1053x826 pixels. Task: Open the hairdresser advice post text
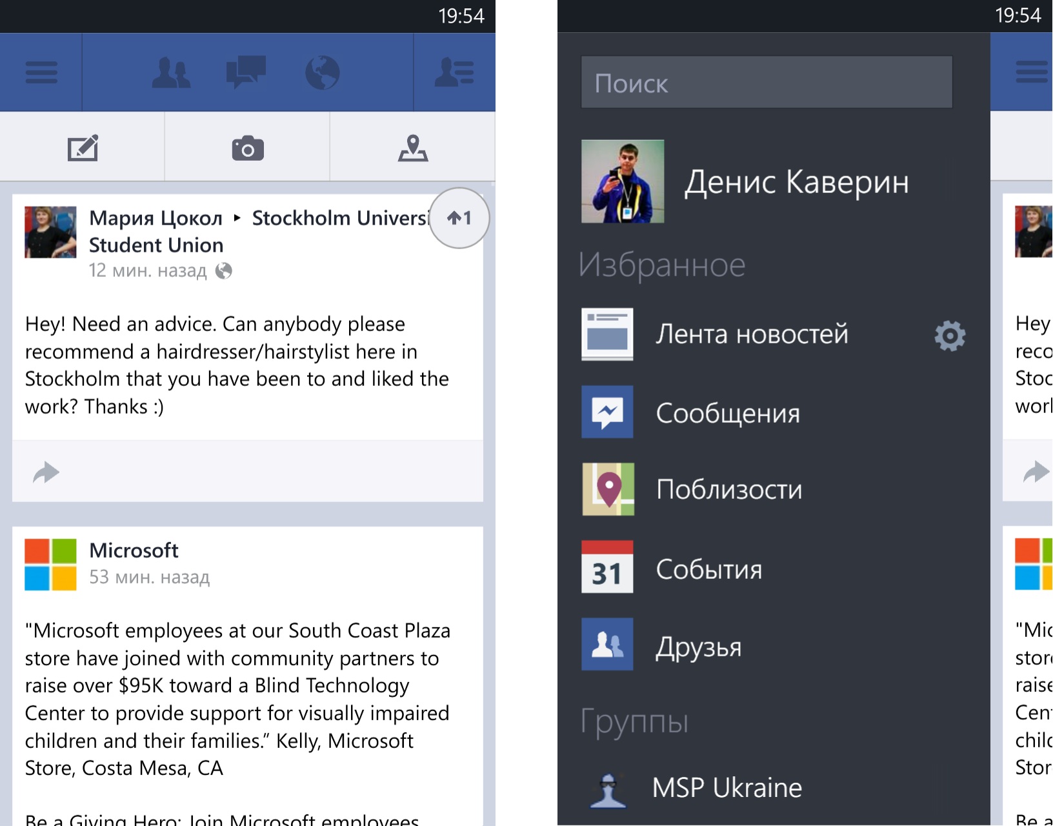pyautogui.click(x=237, y=365)
